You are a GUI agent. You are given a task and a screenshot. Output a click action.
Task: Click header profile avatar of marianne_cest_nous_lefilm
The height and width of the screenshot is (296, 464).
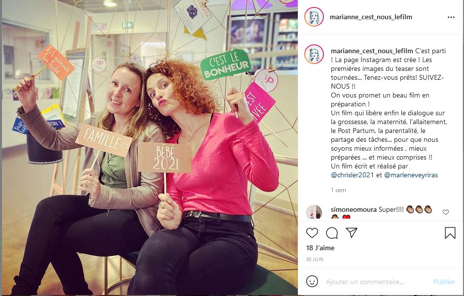(x=314, y=17)
